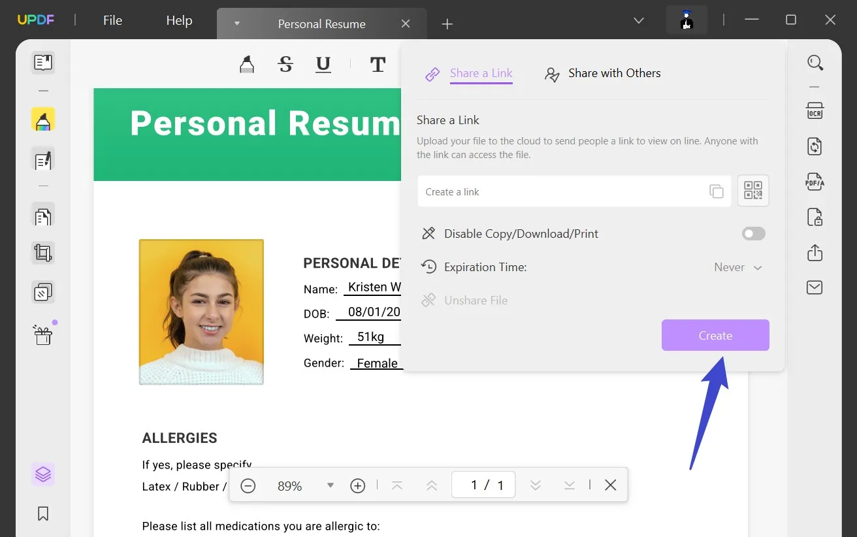
Task: Click the Create a link input field
Action: coord(555,191)
